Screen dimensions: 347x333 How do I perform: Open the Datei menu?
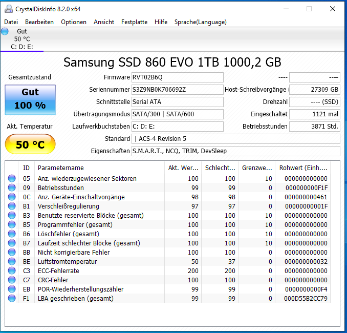tap(11, 22)
